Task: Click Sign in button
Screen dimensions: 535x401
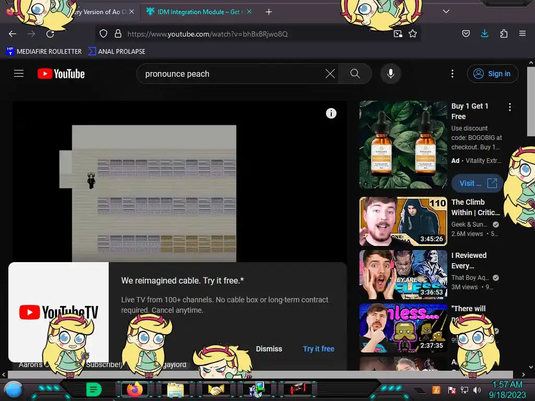Action: click(493, 74)
